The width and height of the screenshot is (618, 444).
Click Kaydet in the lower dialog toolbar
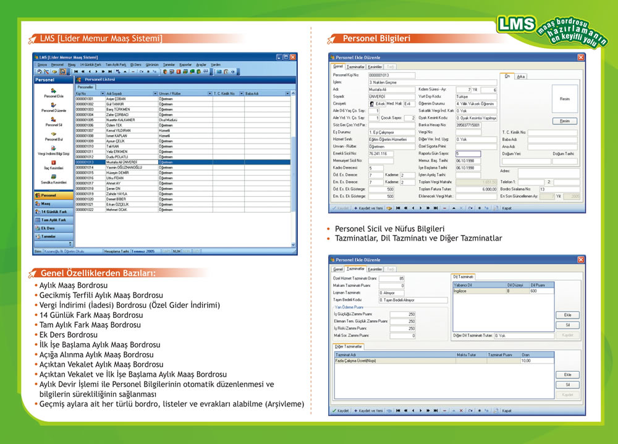pyautogui.click(x=341, y=411)
